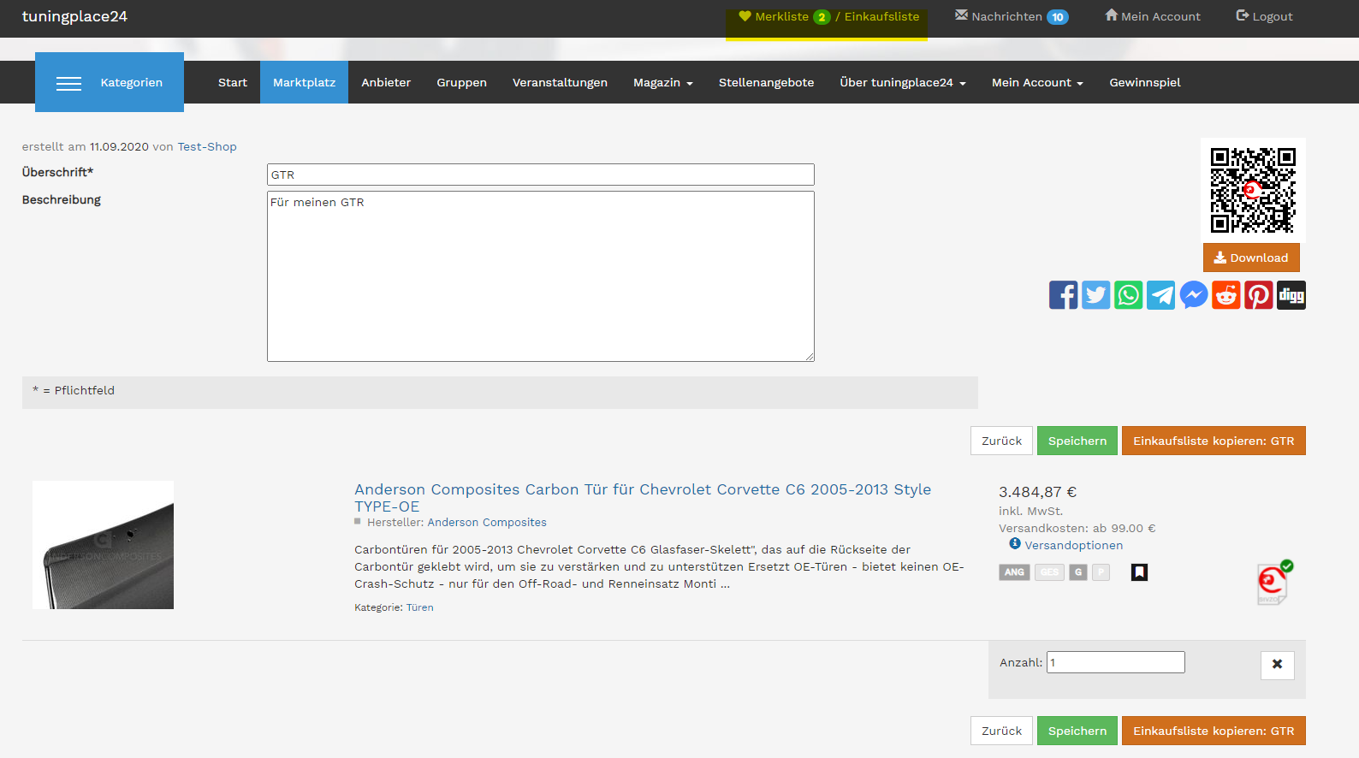Click Logout
The height and width of the screenshot is (758, 1359).
(1264, 16)
